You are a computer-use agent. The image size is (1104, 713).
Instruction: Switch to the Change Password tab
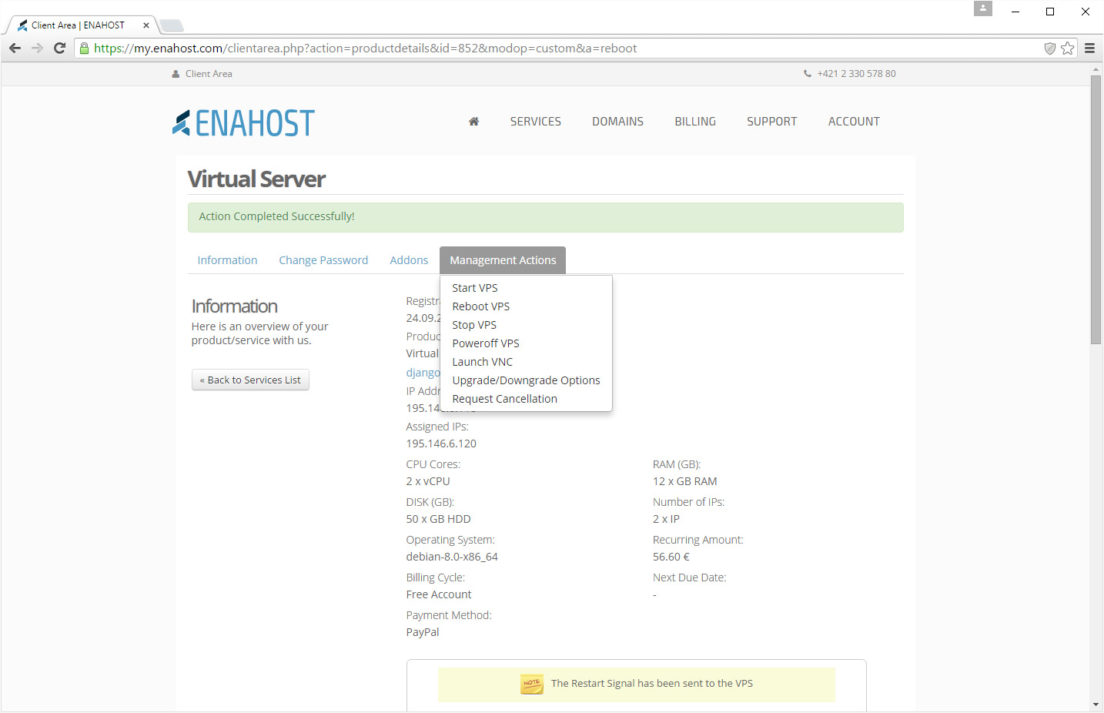(x=323, y=260)
